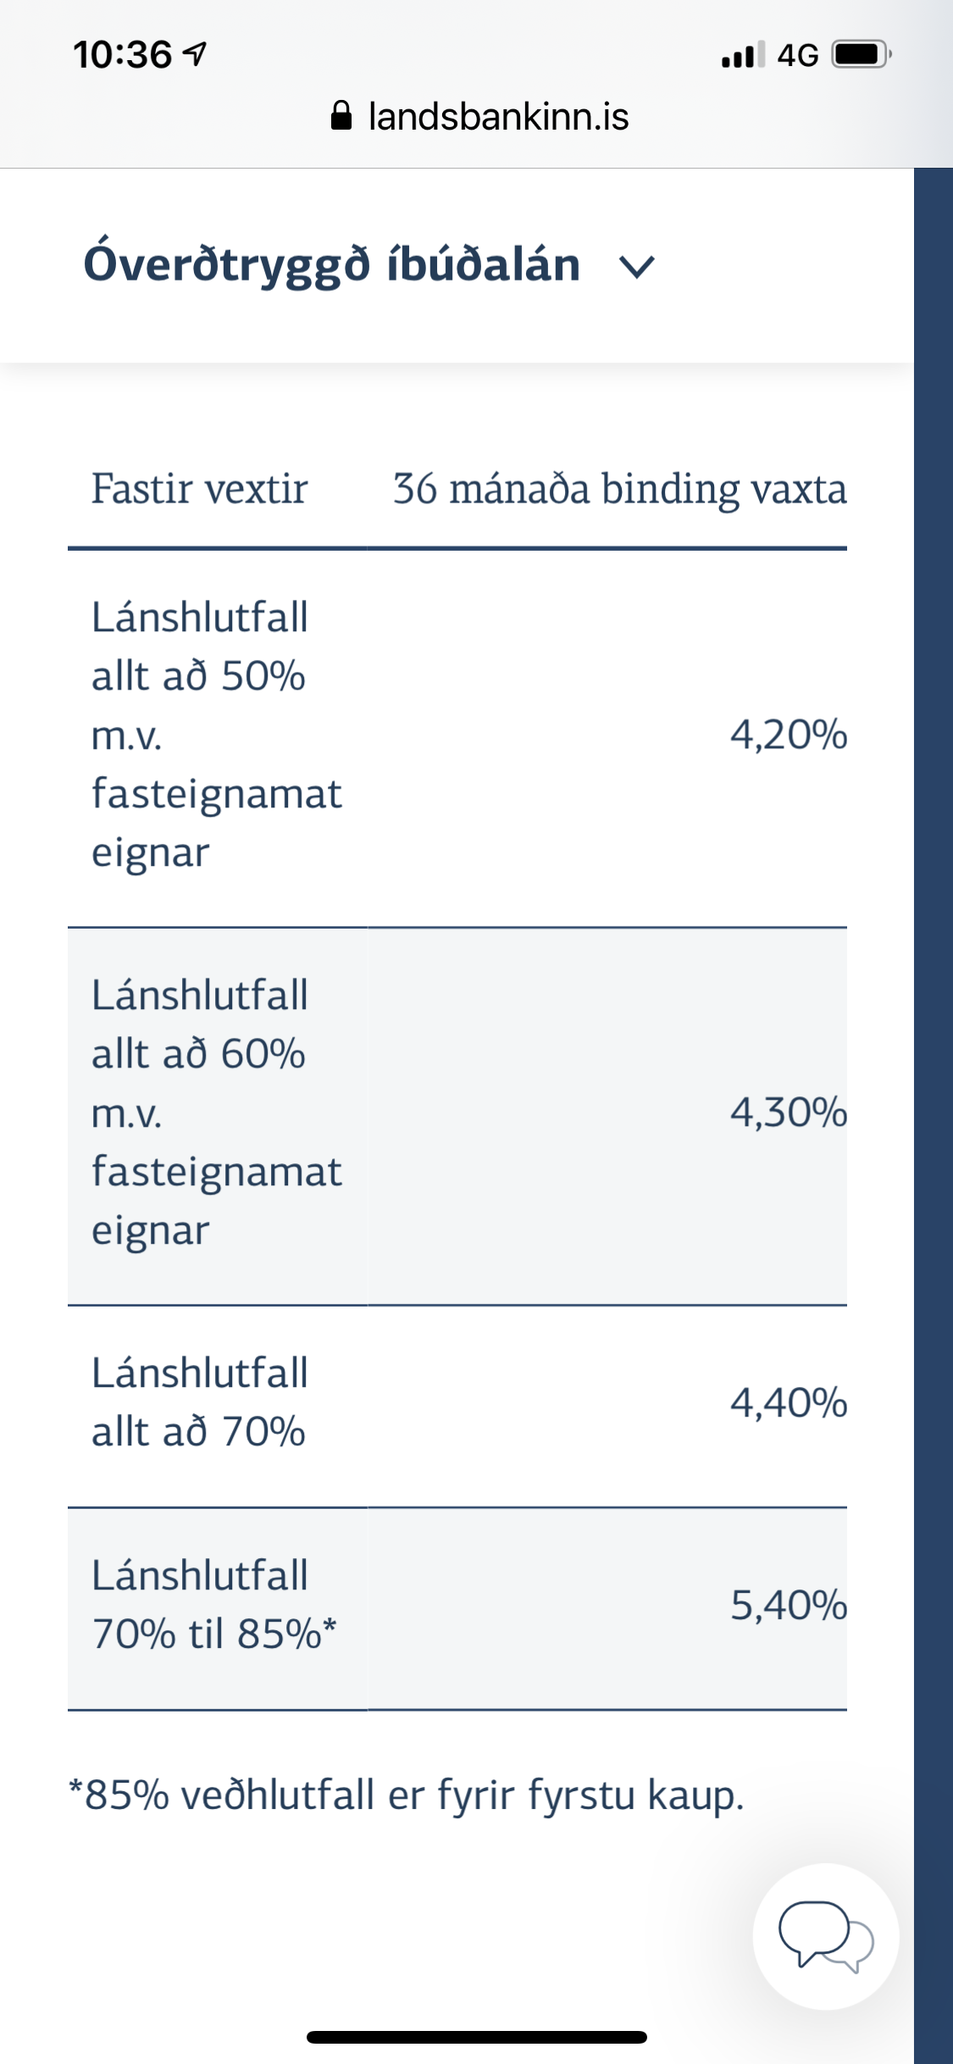The height and width of the screenshot is (2064, 953).
Task: Tap the padlock icon in address bar
Action: point(341,116)
